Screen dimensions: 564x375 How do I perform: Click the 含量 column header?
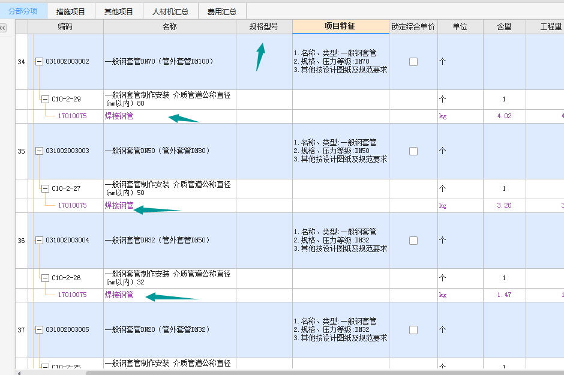[504, 26]
